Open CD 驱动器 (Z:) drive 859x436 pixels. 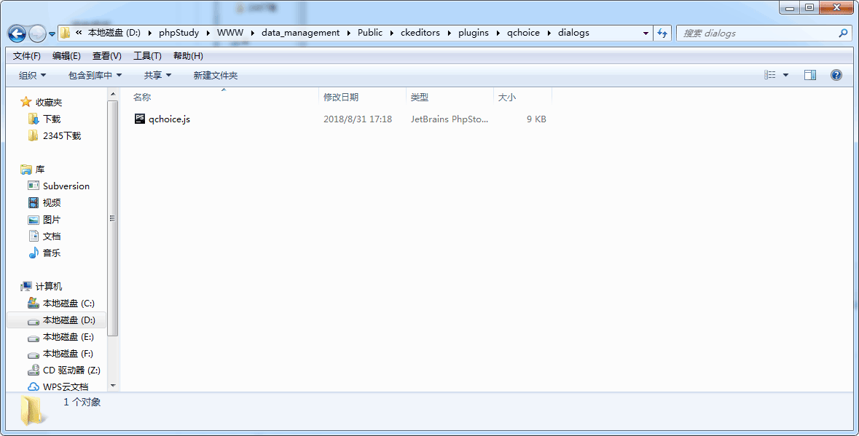[71, 370]
